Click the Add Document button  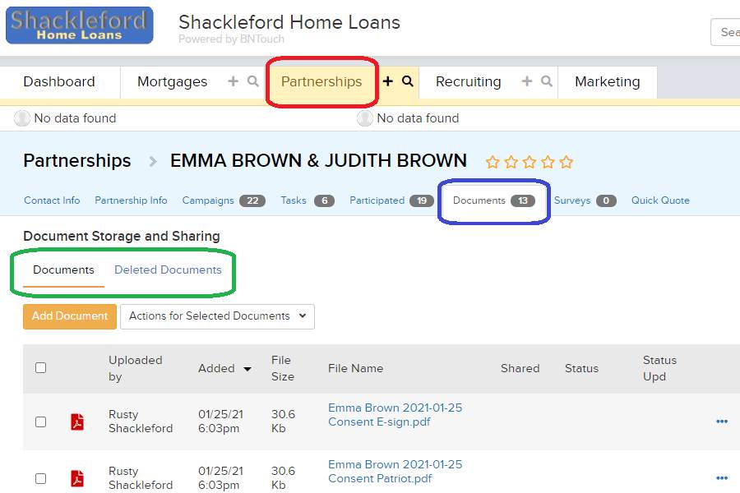[x=70, y=316]
